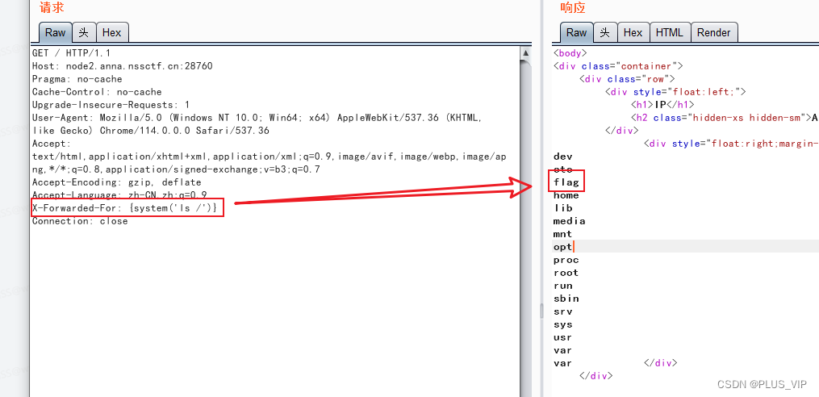Switch to the Hex tab in the response panel
Viewport: 819px width, 397px height.
point(633,32)
